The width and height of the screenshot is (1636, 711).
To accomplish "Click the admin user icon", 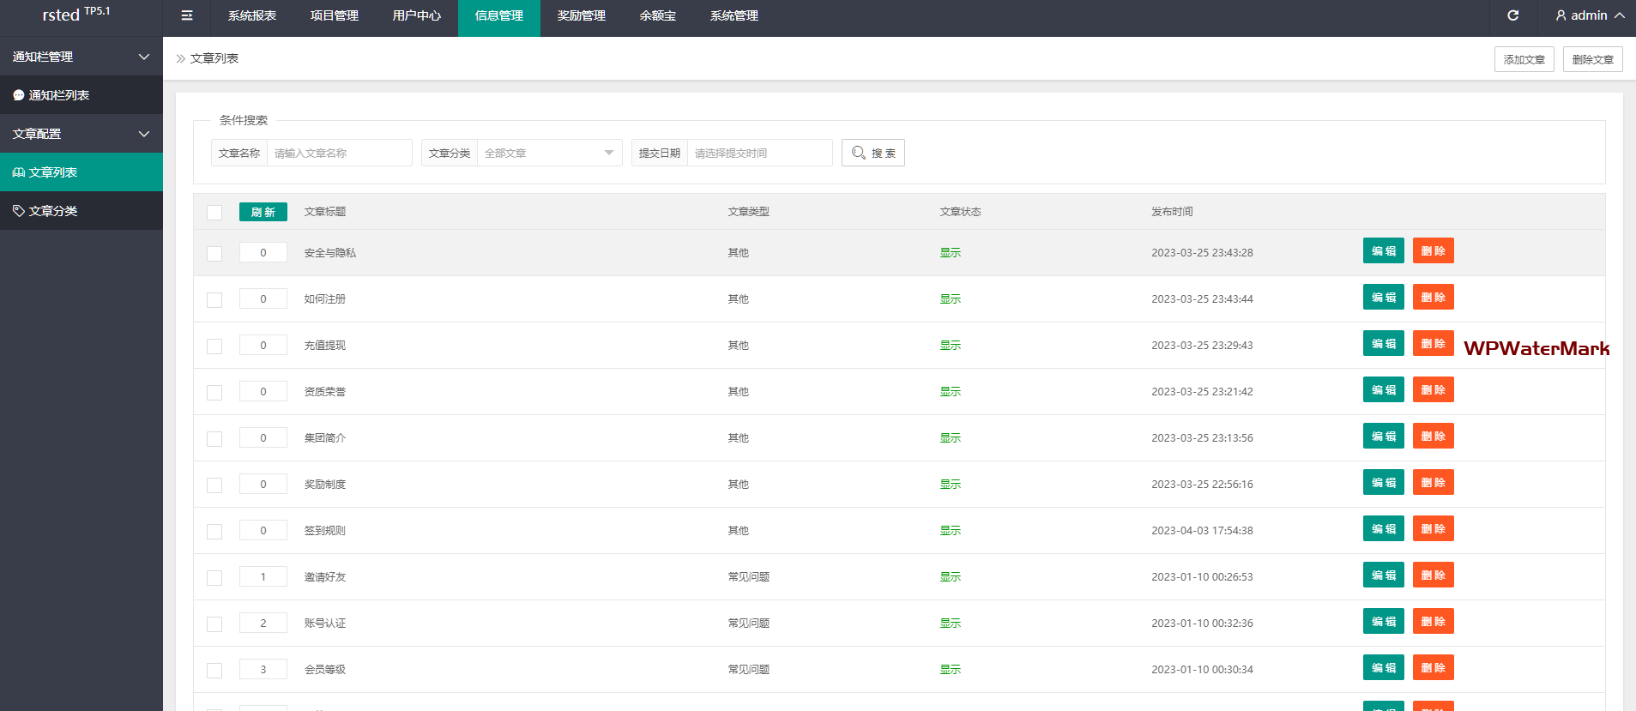I will 1561,15.
